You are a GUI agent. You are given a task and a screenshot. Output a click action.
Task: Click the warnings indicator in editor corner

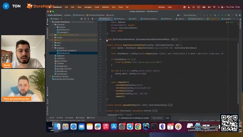pyautogui.click(x=227, y=22)
